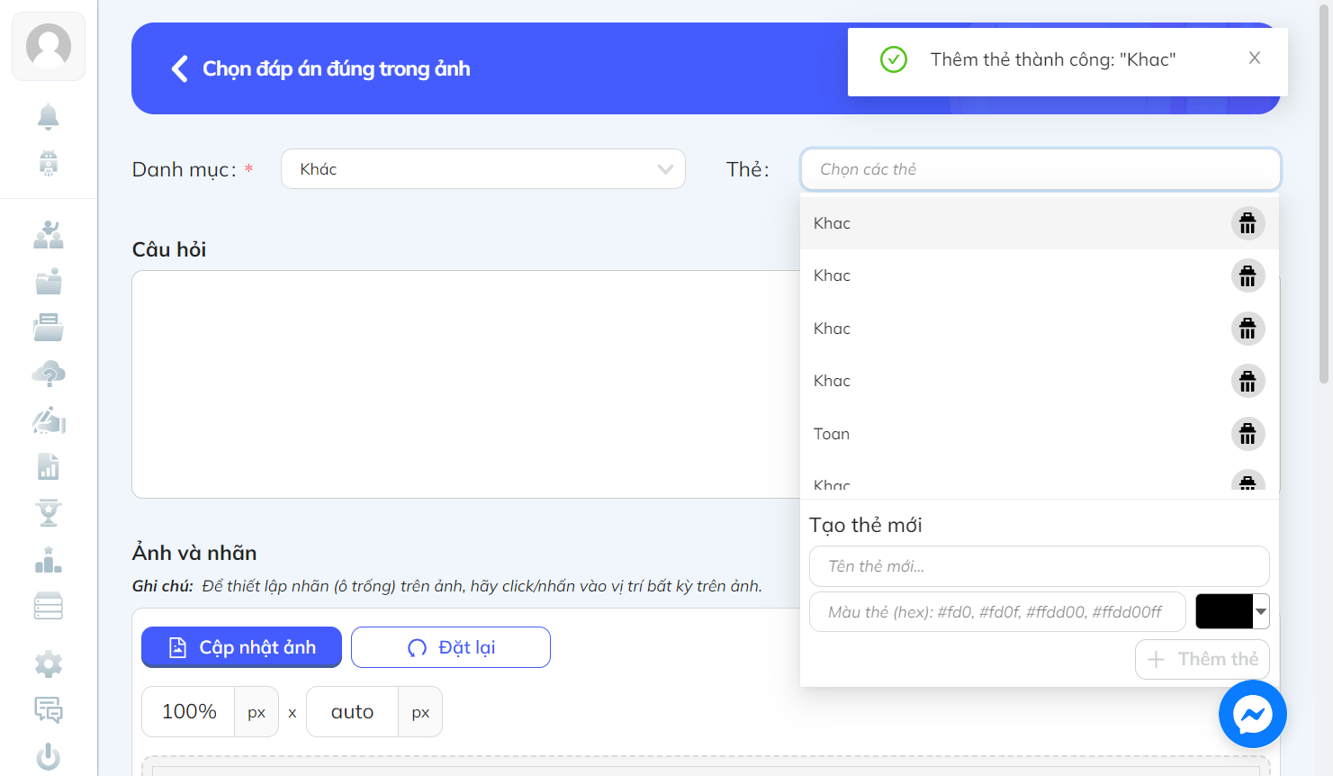
Task: Open the server list sidebar icon
Action: [49, 606]
